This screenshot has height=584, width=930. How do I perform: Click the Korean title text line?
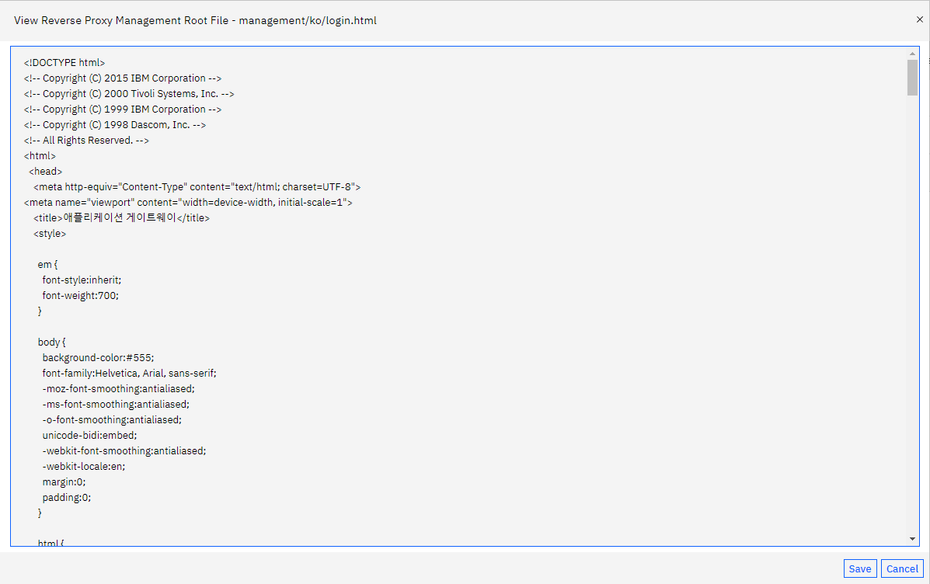point(121,217)
